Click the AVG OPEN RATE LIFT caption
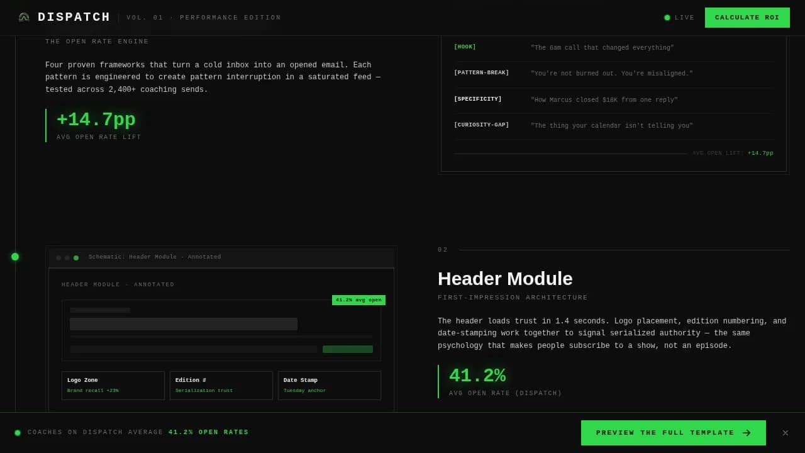The height and width of the screenshot is (453, 805). point(99,137)
